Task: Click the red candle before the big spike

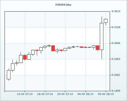Action: point(98,48)
